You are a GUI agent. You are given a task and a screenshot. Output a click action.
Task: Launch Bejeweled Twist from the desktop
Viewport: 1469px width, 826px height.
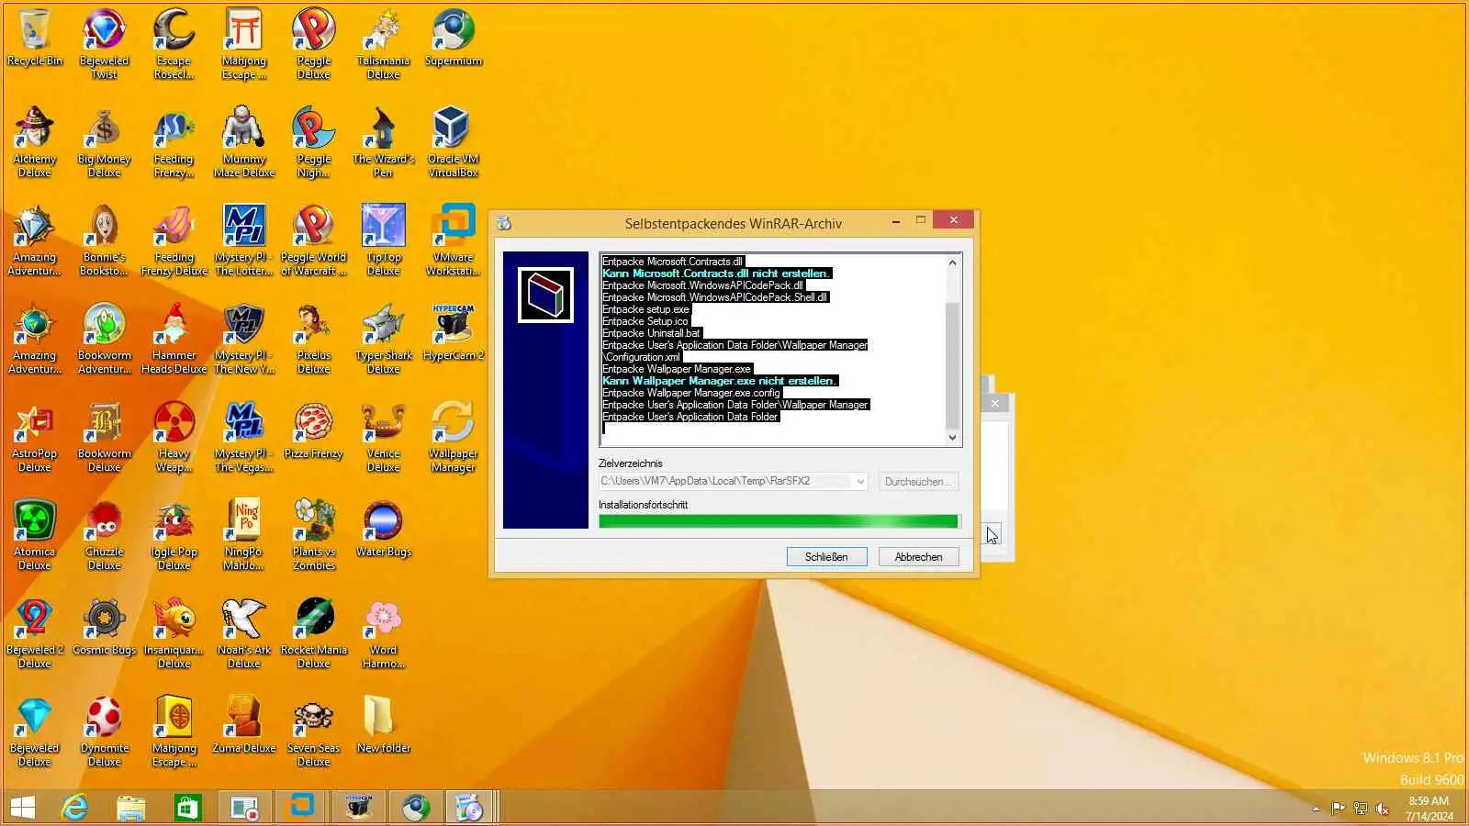[x=104, y=44]
